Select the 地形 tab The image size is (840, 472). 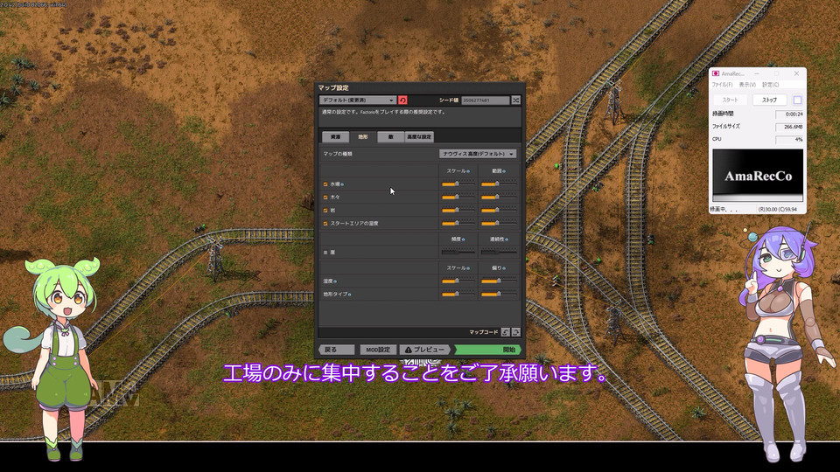click(362, 137)
